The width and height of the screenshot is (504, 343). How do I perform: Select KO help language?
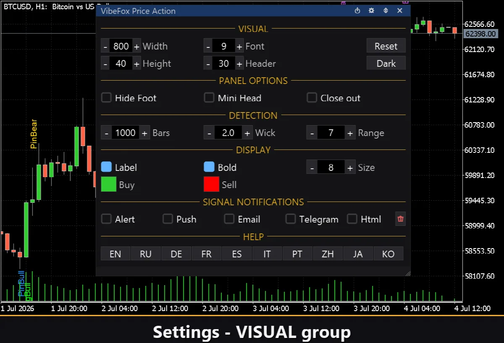coord(388,254)
